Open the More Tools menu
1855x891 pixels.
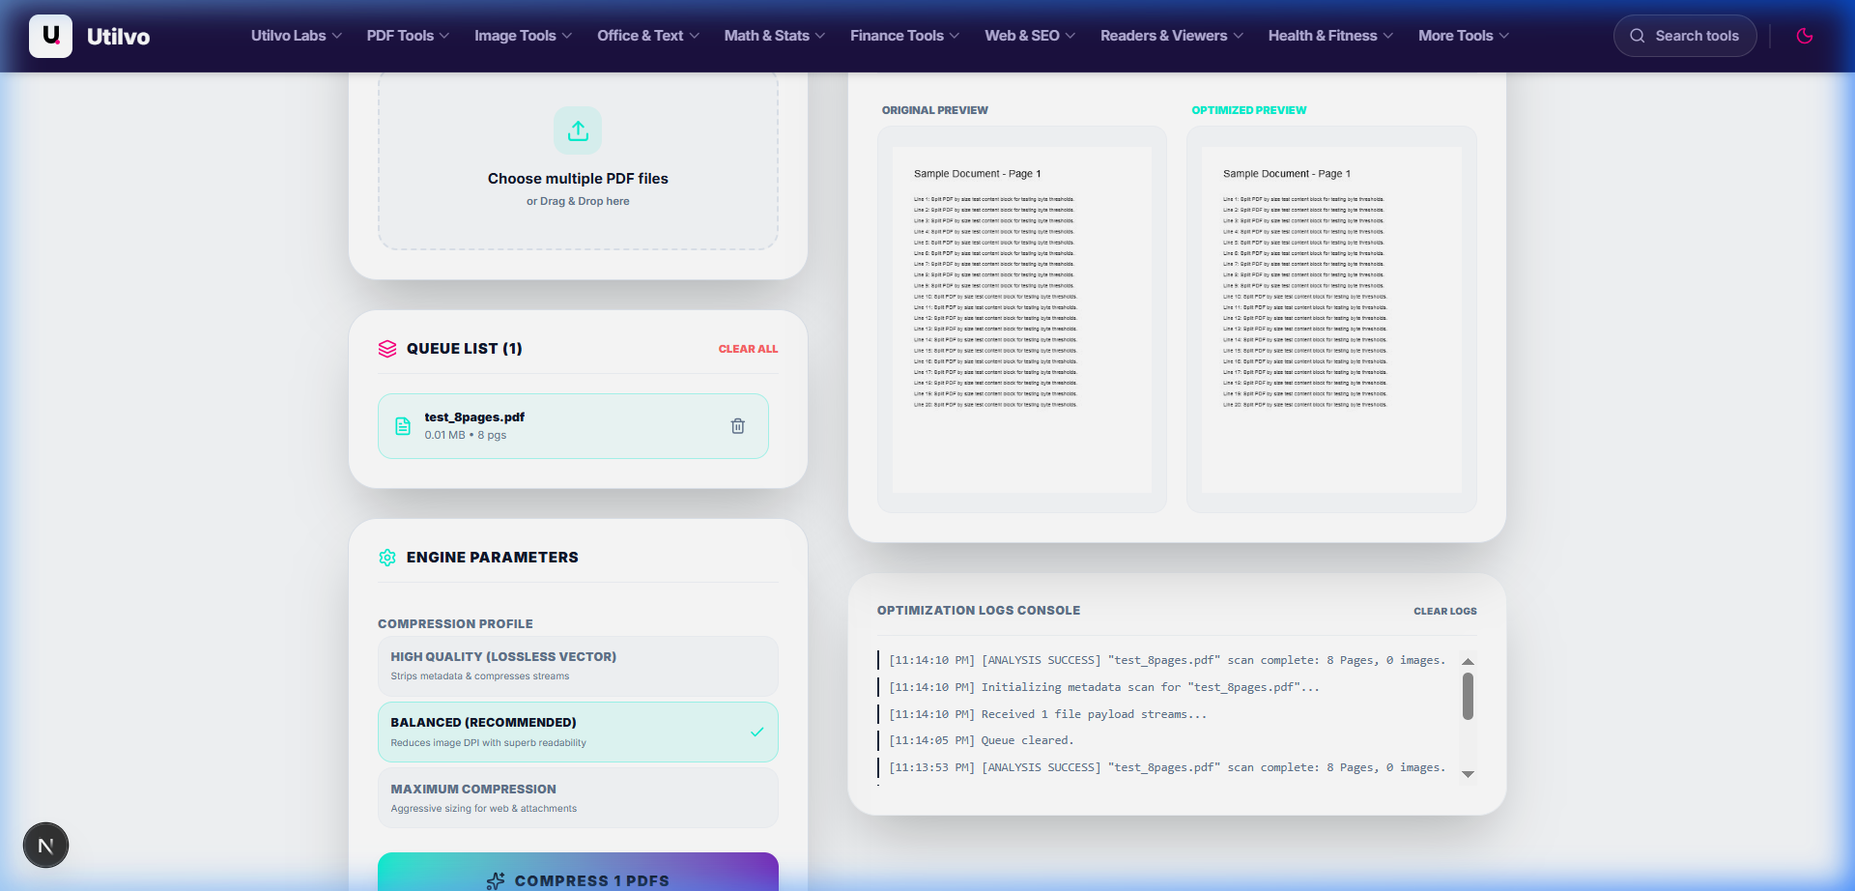click(1464, 36)
